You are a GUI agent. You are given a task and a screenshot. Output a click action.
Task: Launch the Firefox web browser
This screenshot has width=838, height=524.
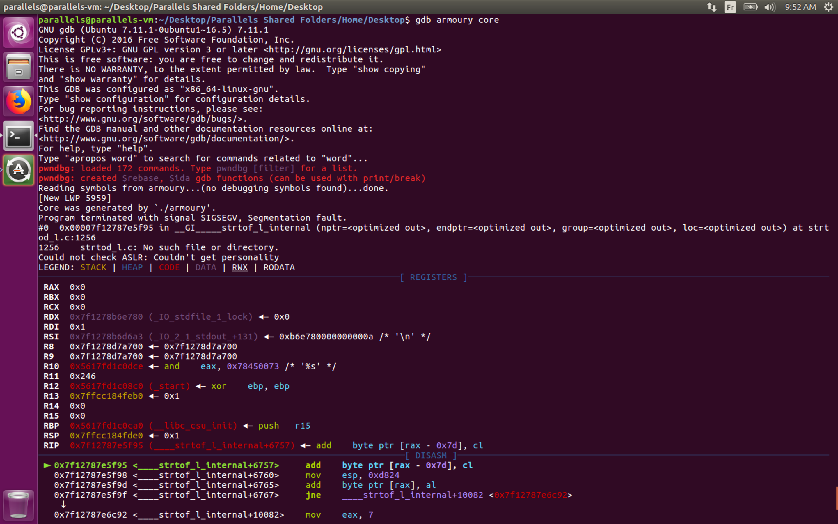tap(18, 101)
